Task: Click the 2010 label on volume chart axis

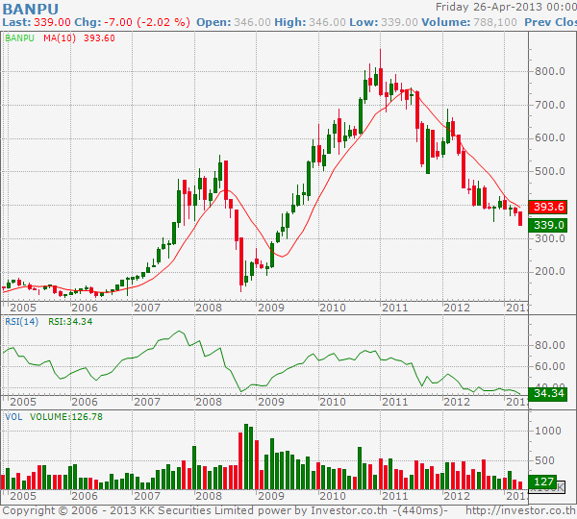Action: (x=333, y=496)
